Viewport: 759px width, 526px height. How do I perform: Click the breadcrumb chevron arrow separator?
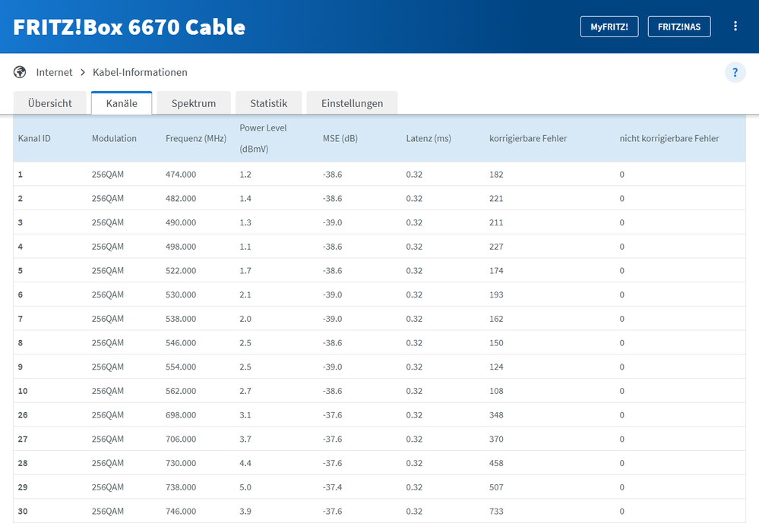click(x=83, y=73)
